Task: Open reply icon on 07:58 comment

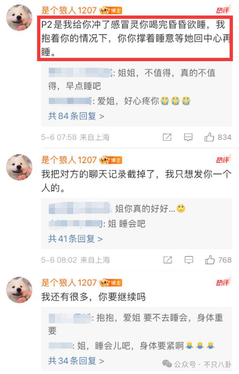Action: click(x=188, y=137)
